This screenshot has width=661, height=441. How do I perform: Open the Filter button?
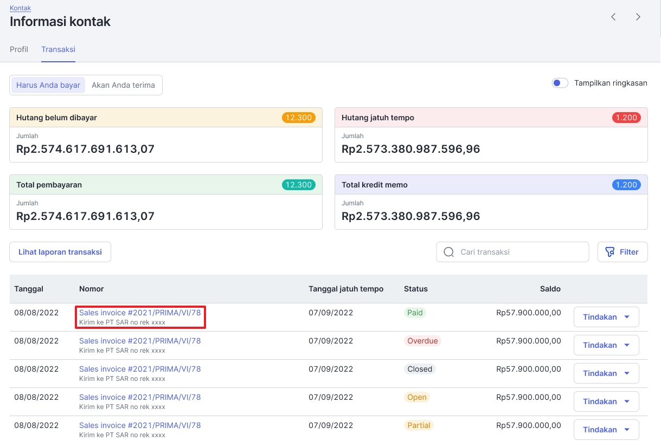point(623,252)
